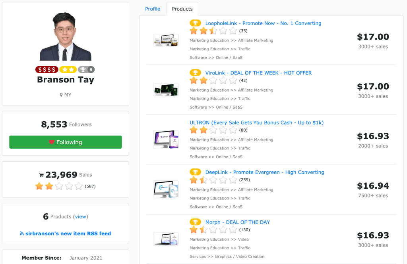
Task: Click the shopping cart icon beside sales count
Action: 41,175
